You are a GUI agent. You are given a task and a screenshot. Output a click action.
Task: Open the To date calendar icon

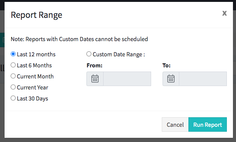point(171,79)
